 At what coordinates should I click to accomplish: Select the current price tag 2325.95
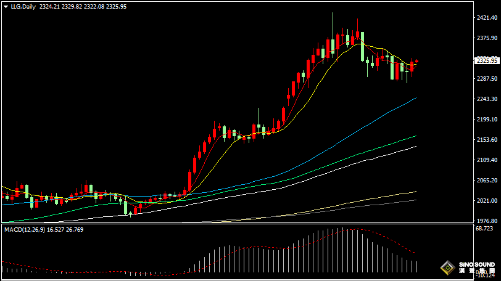pyautogui.click(x=487, y=60)
